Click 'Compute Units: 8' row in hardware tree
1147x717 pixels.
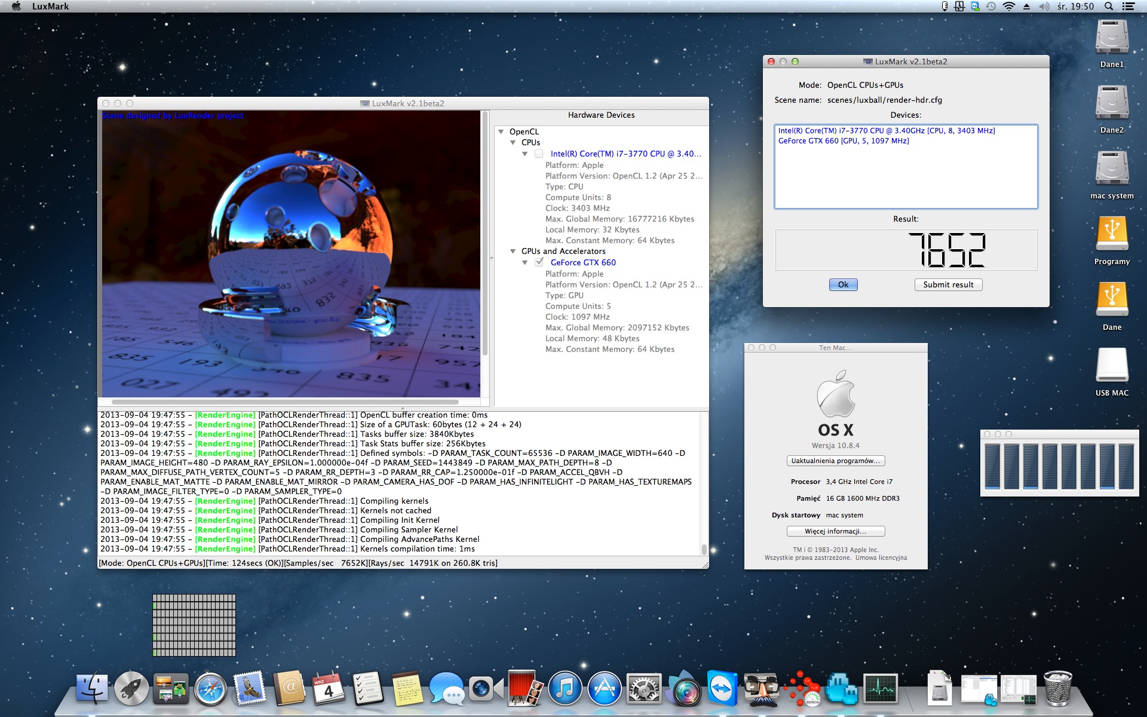[578, 197]
